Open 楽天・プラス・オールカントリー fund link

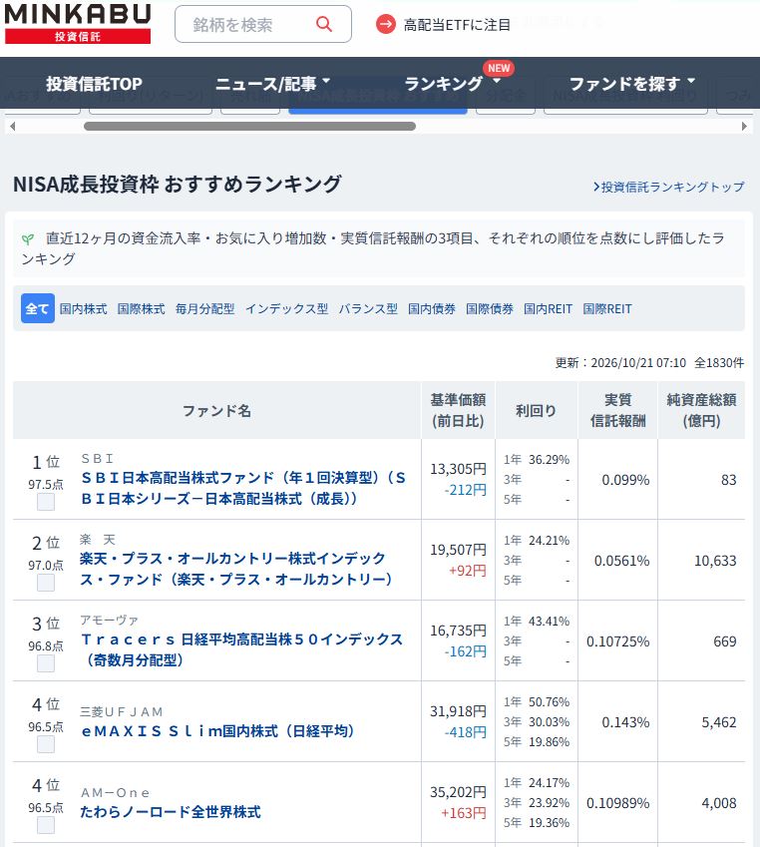(x=236, y=569)
